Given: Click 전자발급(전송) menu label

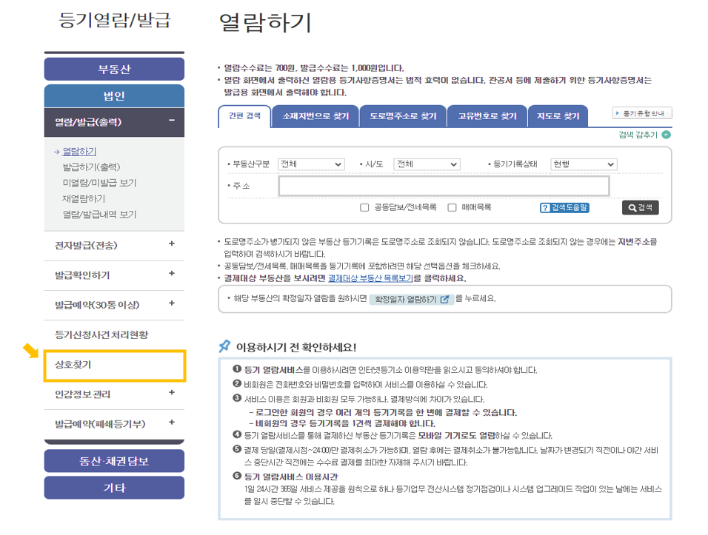Looking at the screenshot, I should 86,246.
